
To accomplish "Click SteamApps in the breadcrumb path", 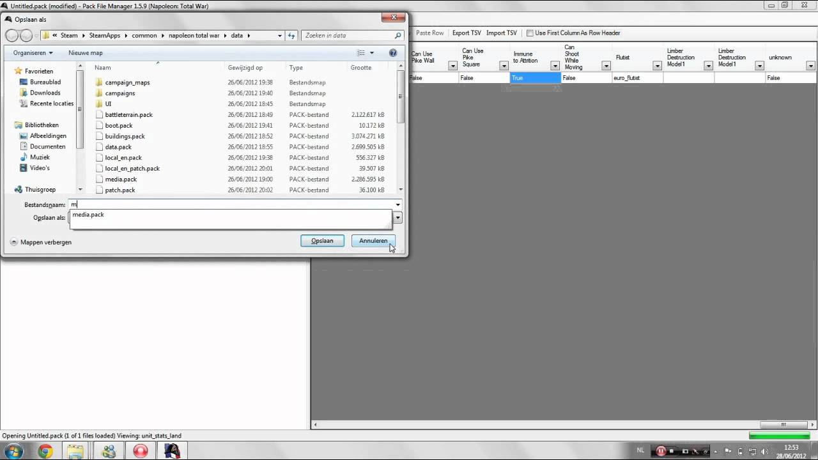I will coord(105,36).
